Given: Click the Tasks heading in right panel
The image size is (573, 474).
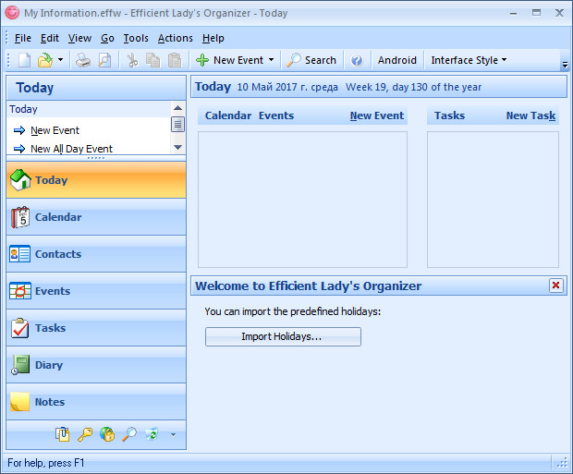Looking at the screenshot, I should (449, 115).
